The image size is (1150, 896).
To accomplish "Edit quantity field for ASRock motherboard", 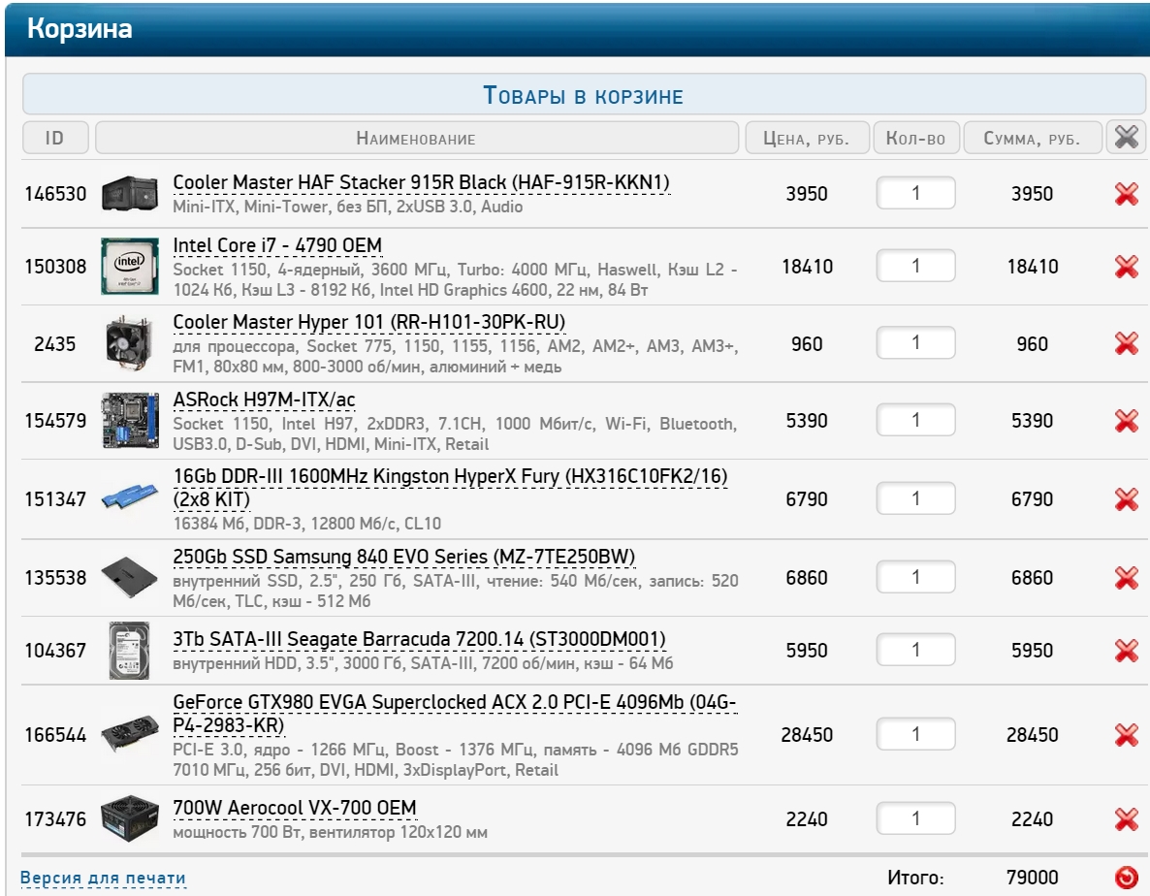I will click(915, 420).
